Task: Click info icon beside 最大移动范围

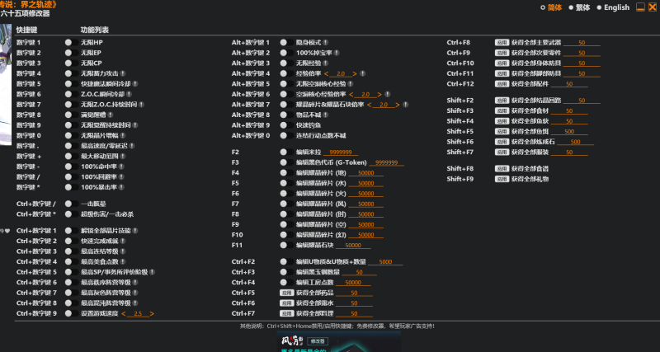Action: click(122, 156)
